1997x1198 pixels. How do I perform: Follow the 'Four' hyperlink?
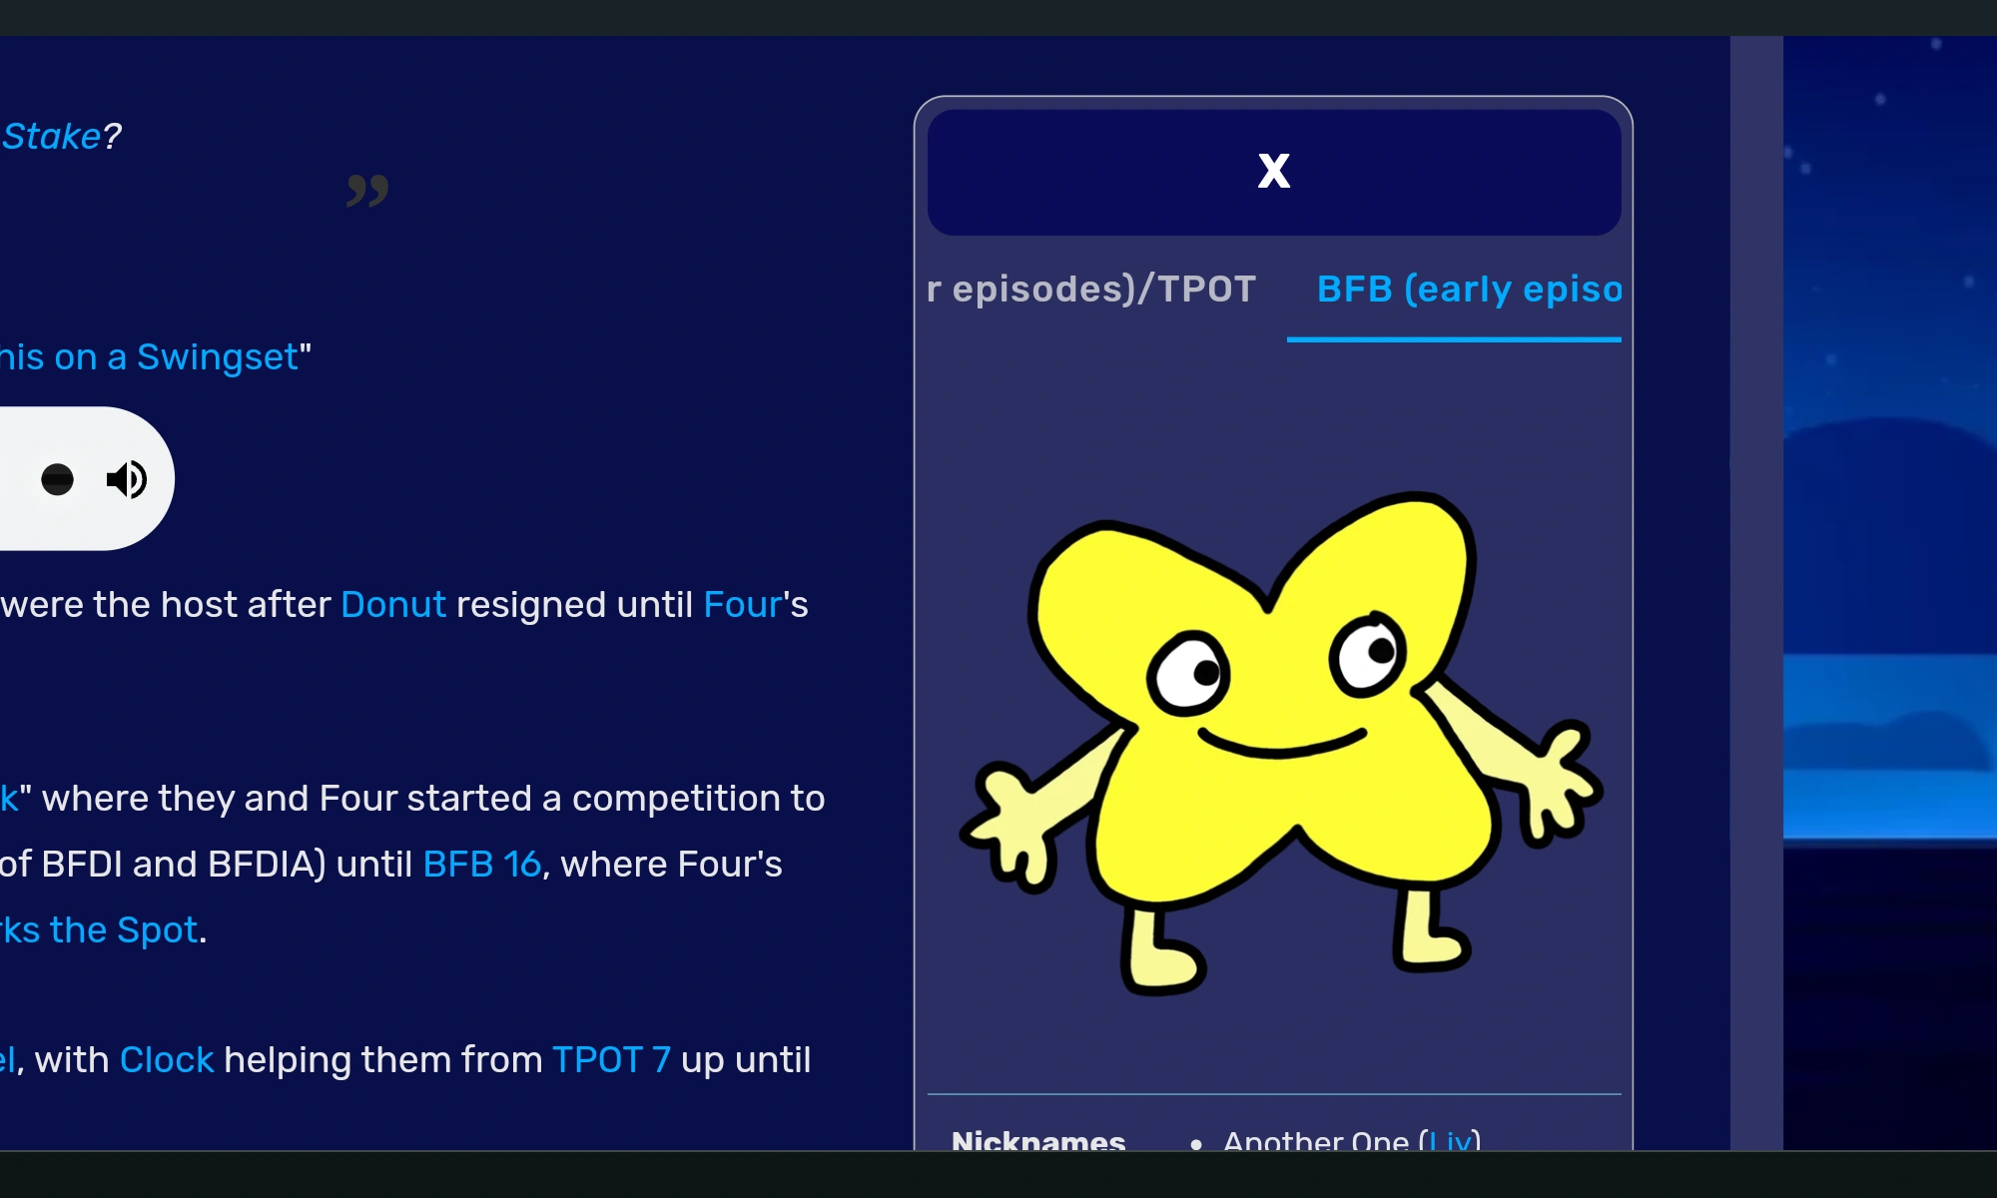[742, 605]
